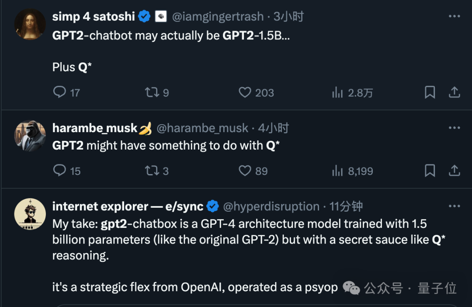Viewport: 472px width, 307px height.
Task: View analytics showing 2.8万 views
Action: click(x=337, y=92)
